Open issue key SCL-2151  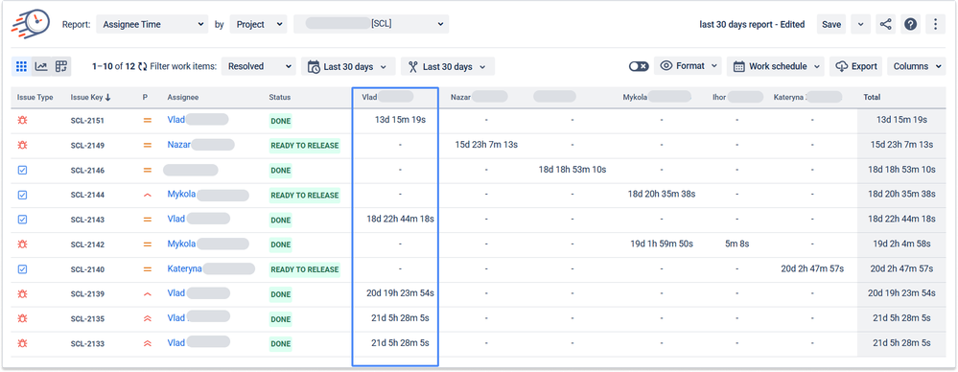(87, 121)
